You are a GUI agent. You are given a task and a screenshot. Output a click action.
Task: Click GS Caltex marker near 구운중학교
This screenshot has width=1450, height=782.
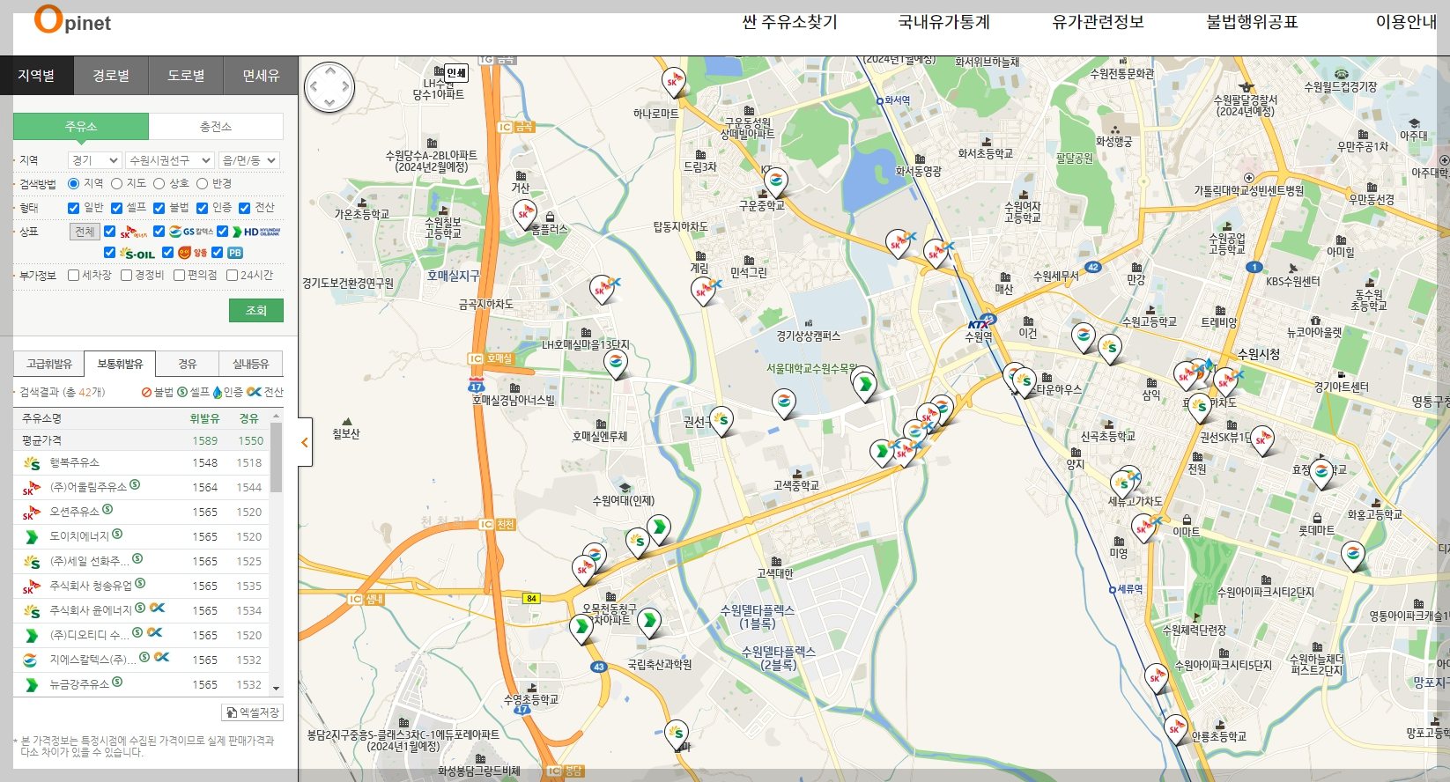(775, 182)
